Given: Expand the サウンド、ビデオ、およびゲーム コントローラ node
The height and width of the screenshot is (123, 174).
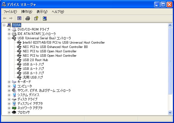Looking at the screenshot, I should pyautogui.click(x=9, y=91).
